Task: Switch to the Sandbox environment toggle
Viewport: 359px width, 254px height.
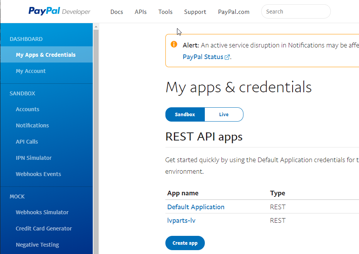Action: pyautogui.click(x=185, y=115)
